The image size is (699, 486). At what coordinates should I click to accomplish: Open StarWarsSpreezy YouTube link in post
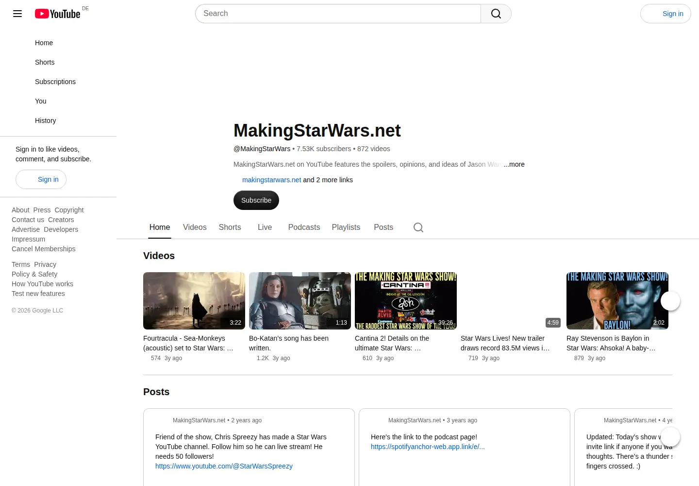coord(224,466)
